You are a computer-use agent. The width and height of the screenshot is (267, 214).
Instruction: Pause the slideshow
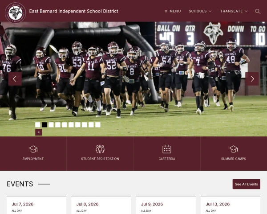coord(38,132)
